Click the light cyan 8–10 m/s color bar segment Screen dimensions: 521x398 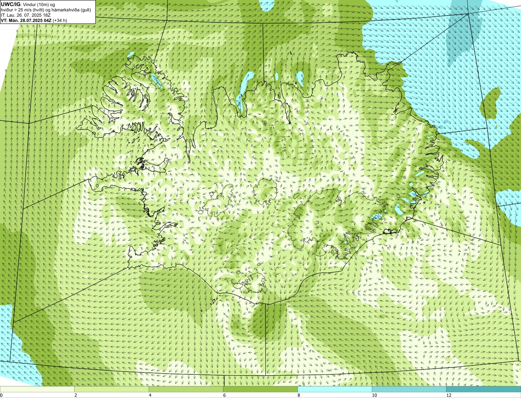[x=335, y=389]
